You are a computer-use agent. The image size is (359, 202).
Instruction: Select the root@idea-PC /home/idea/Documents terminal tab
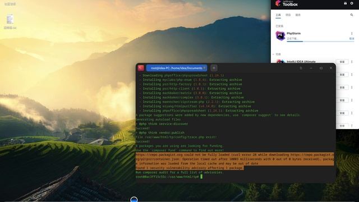tap(177, 68)
